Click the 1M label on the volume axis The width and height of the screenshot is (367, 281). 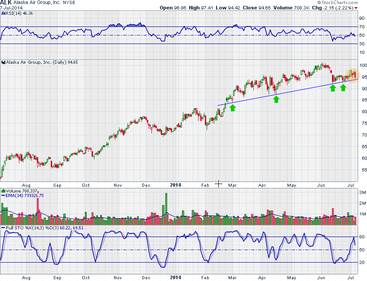click(x=363, y=214)
